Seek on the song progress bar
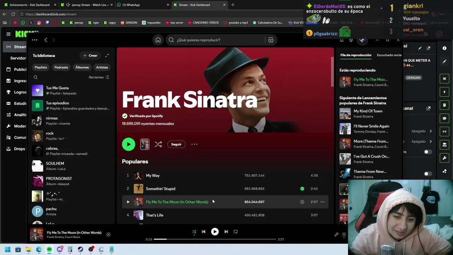 (215, 239)
